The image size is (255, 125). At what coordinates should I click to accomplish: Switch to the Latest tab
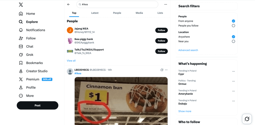[x=95, y=13]
